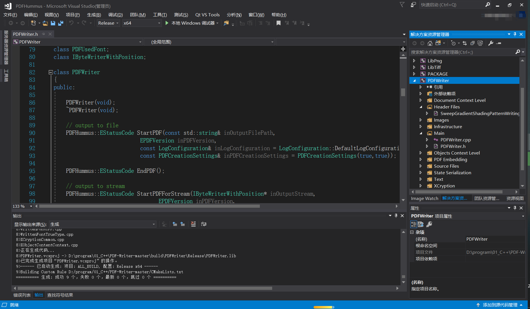
Task: Sync Solution Explorer with the active document
Action: [465, 43]
